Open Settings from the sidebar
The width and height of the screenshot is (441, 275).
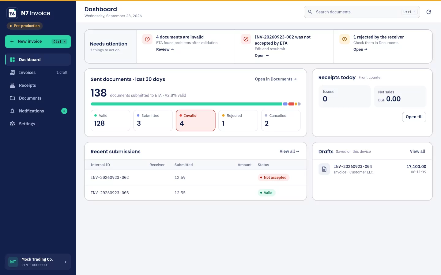pos(38,124)
